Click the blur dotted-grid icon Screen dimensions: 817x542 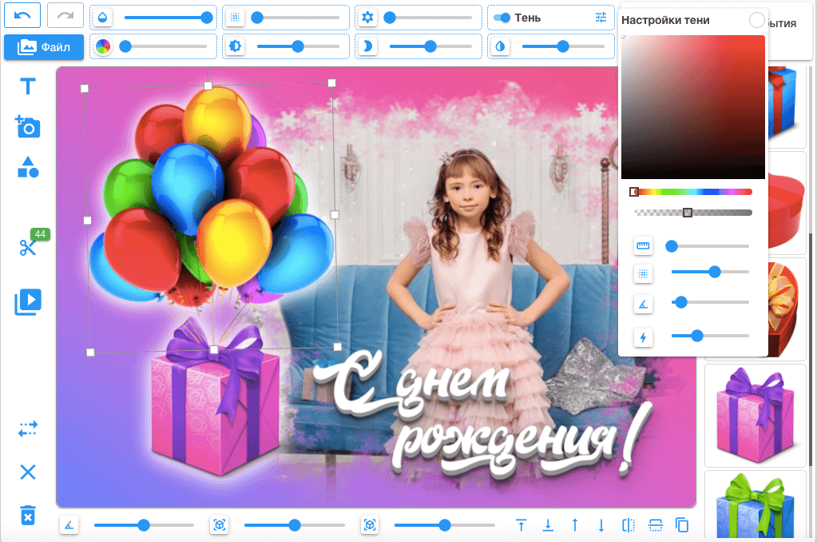235,18
